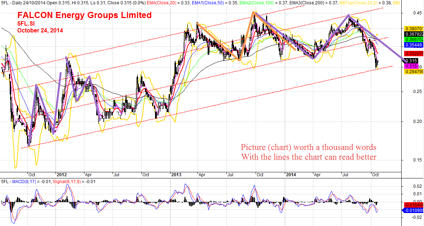
Task: Click the magenta 0.315 price tag
Action: tap(411, 66)
